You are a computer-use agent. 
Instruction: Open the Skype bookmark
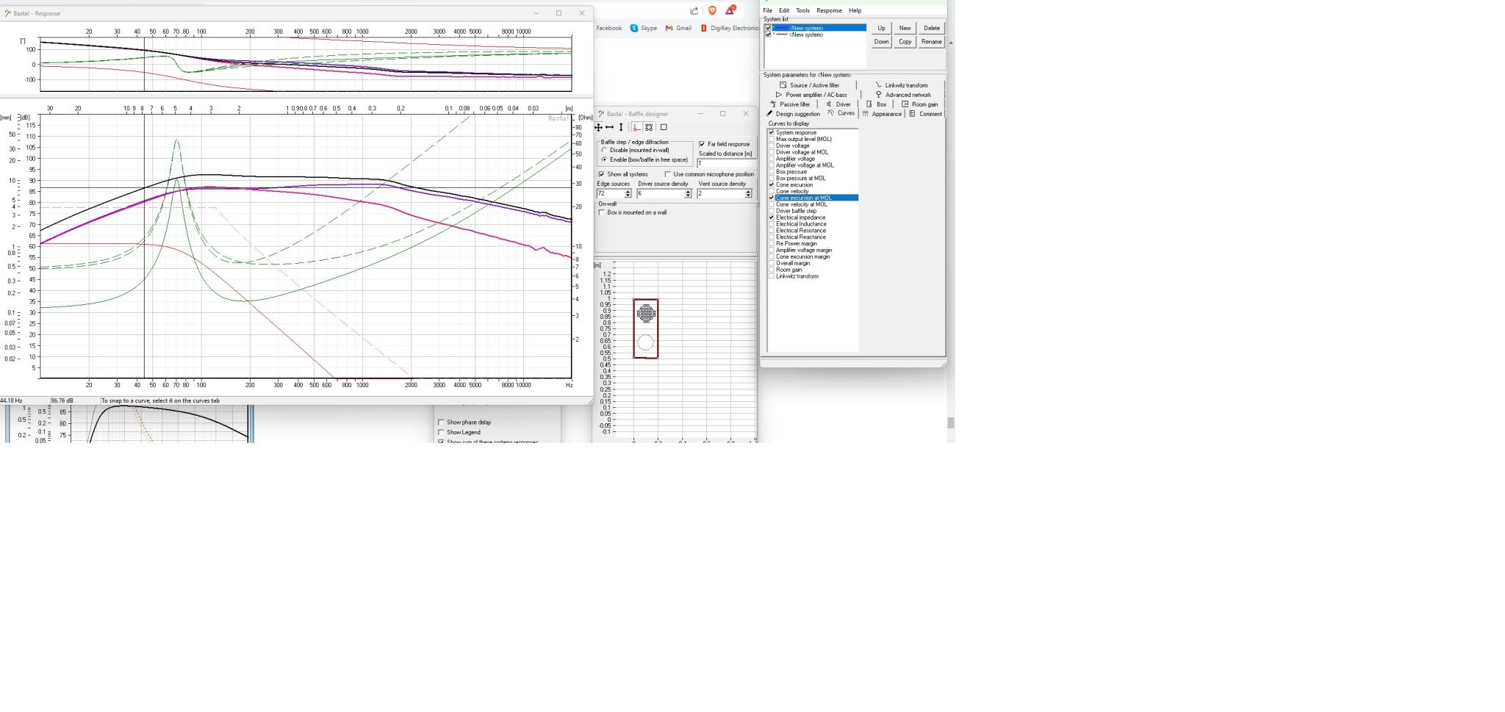click(644, 28)
